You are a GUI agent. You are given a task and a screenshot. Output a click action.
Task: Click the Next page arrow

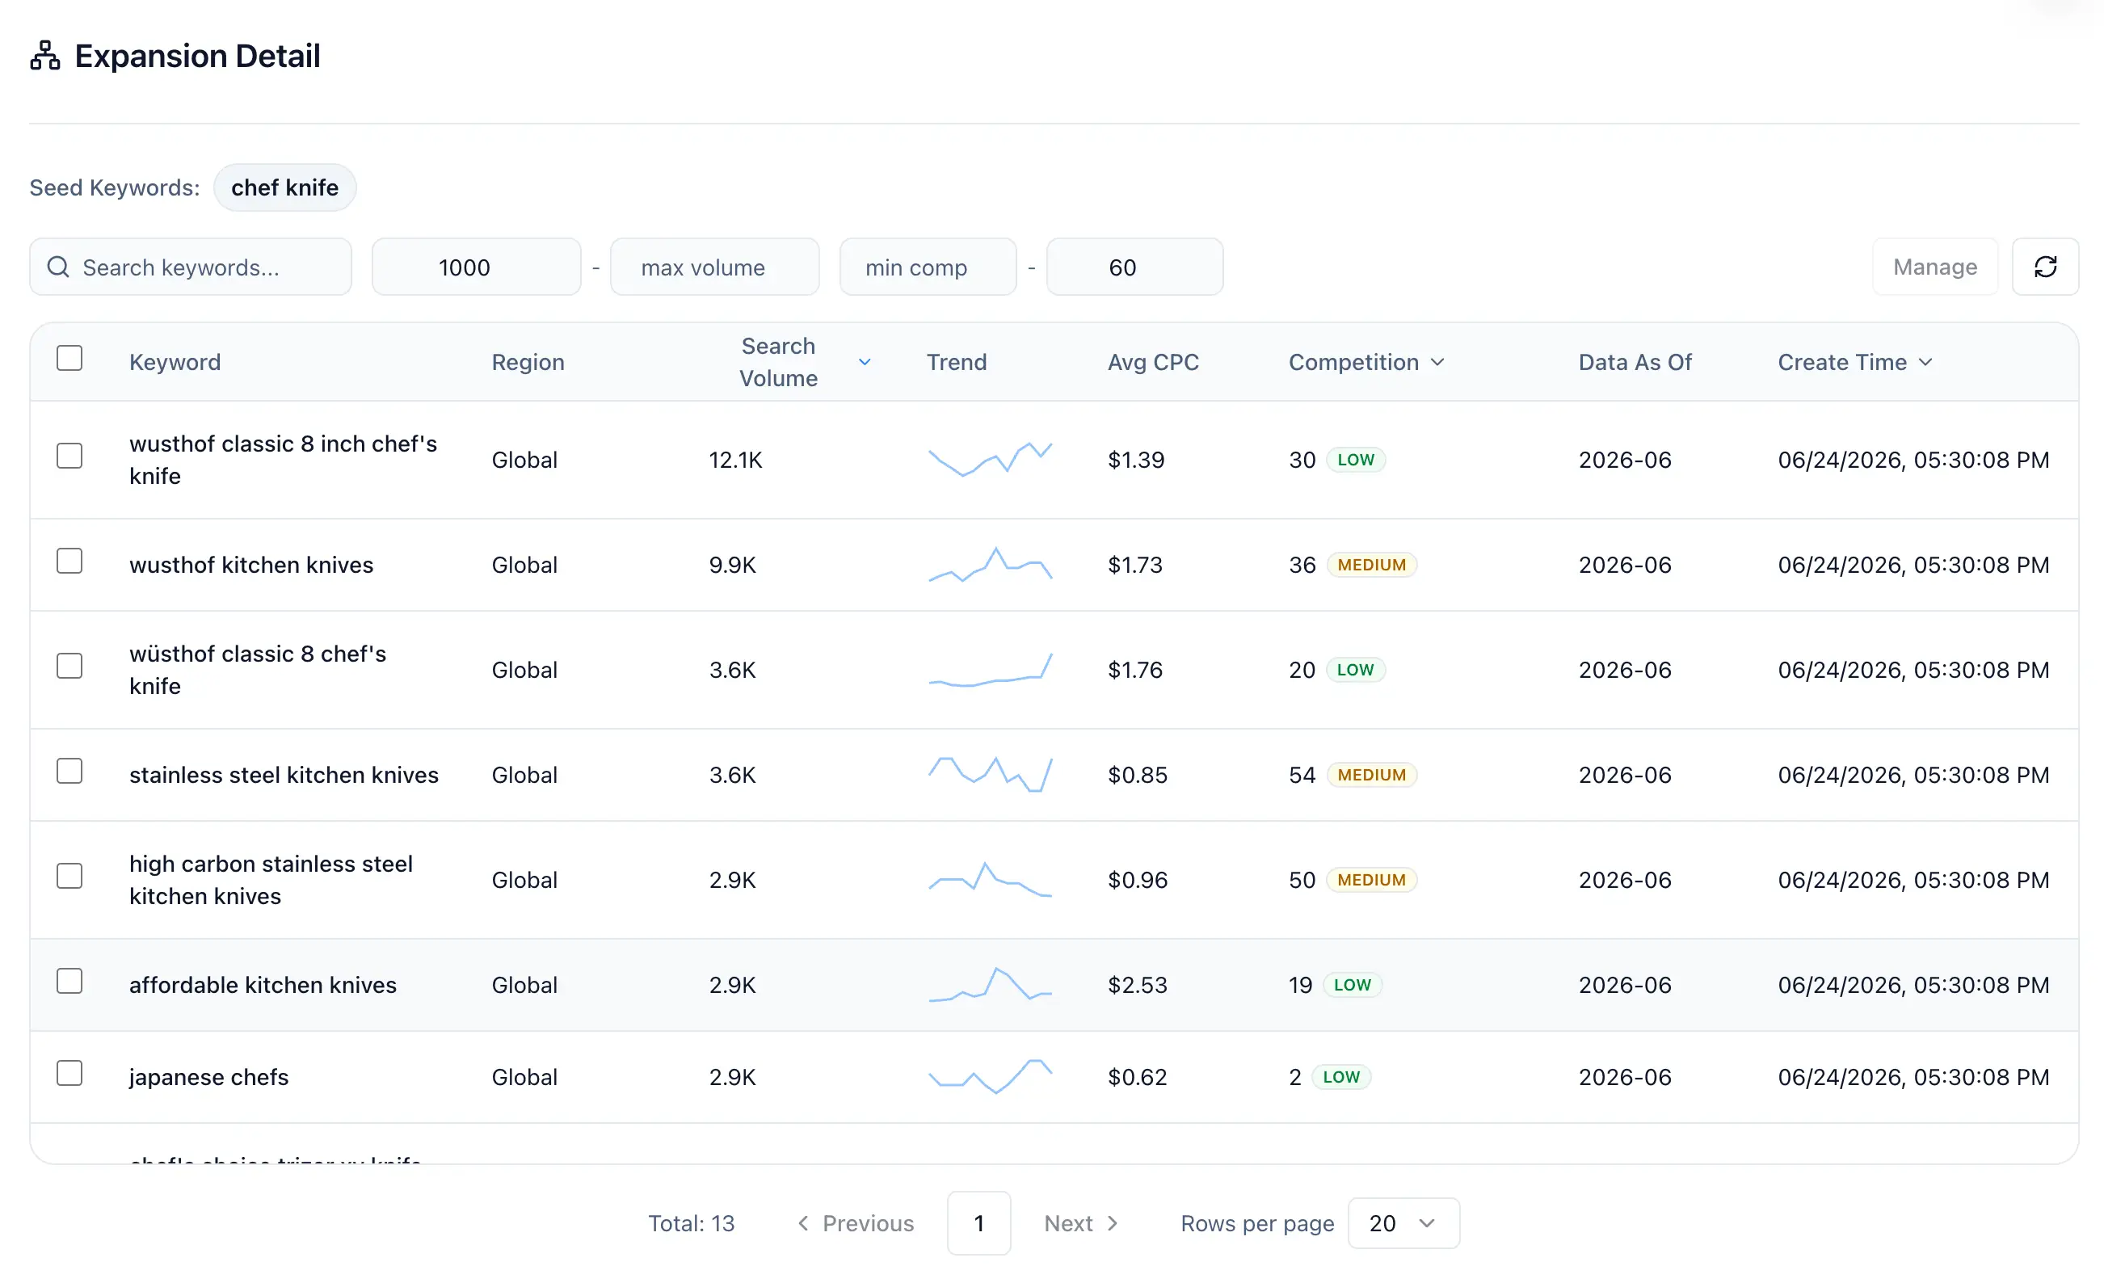(1113, 1223)
